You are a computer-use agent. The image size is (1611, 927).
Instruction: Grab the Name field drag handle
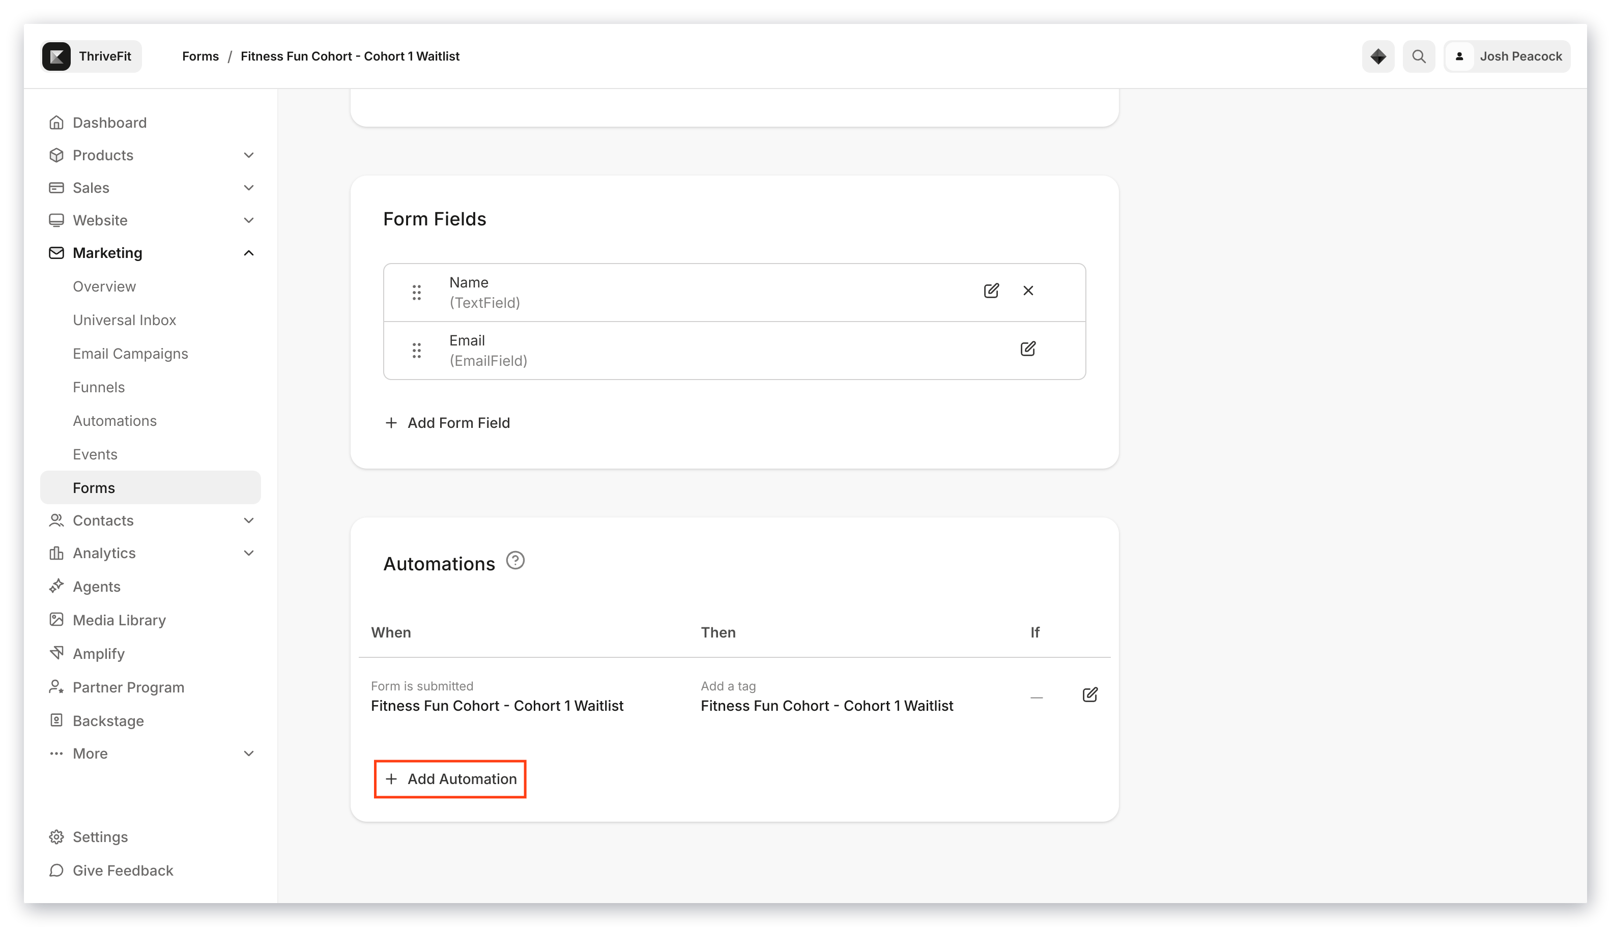coord(416,292)
